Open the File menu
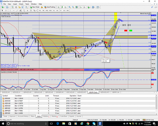The image size is (158, 126). tap(5, 4)
